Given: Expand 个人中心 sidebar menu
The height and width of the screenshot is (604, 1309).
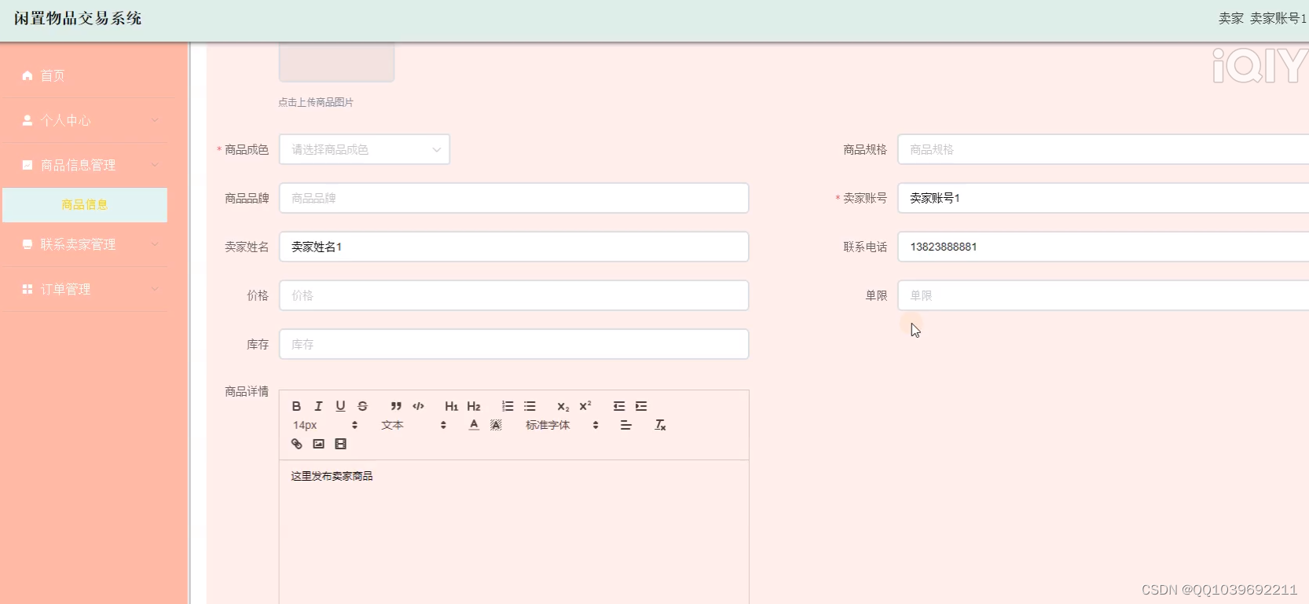Looking at the screenshot, I should click(x=84, y=120).
